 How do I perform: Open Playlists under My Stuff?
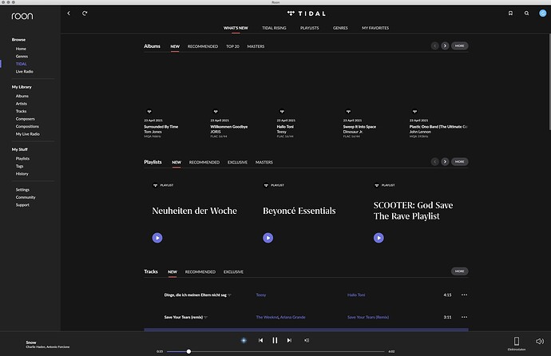pos(22,159)
